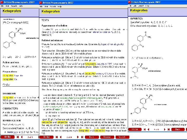Open Edit menu in right window
Screen dimensions: 187x140
[135, 6]
